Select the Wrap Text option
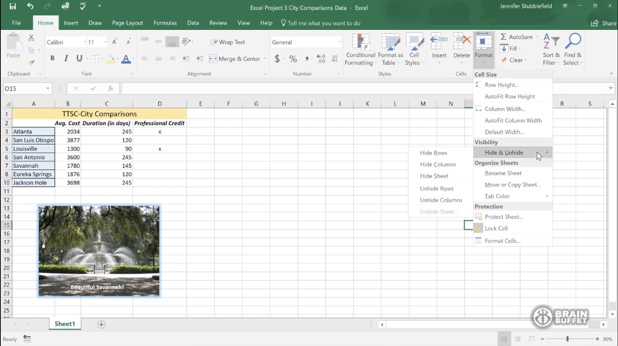The image size is (618, 346). tap(228, 42)
